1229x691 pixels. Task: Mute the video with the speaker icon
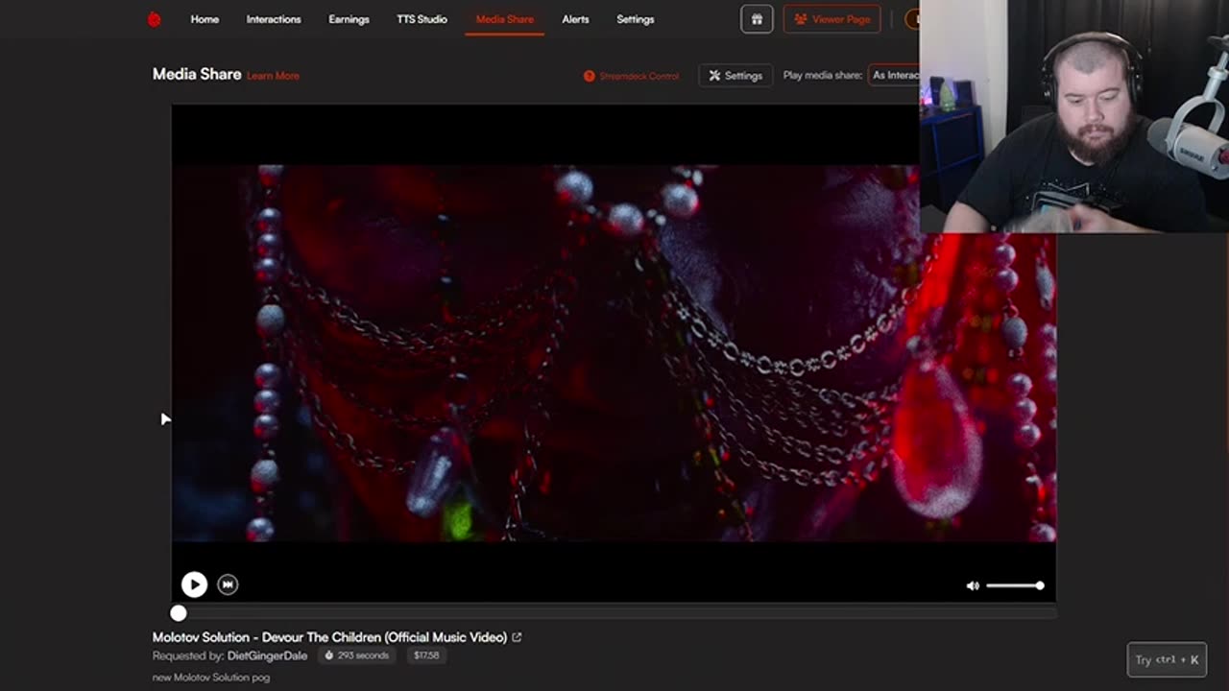(x=973, y=585)
